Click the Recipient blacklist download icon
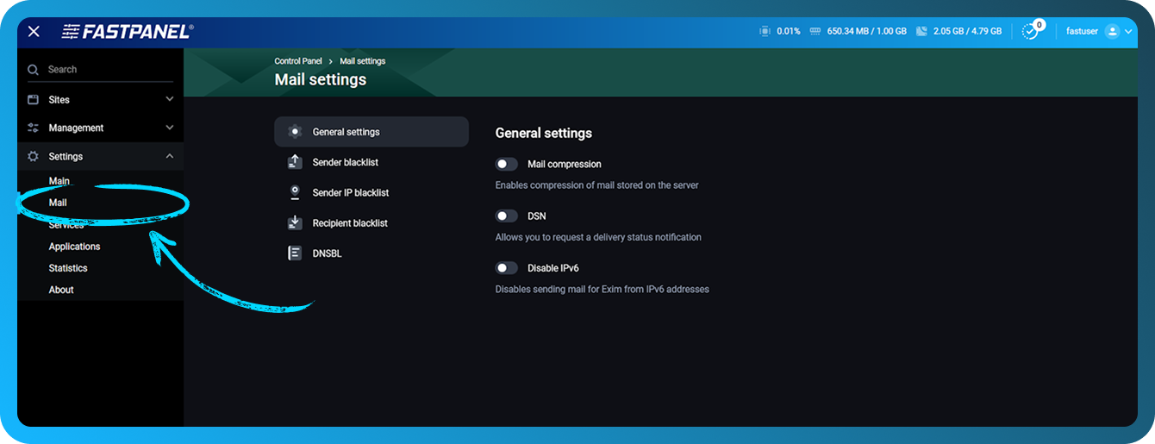Viewport: 1155px width, 444px height. pos(295,222)
